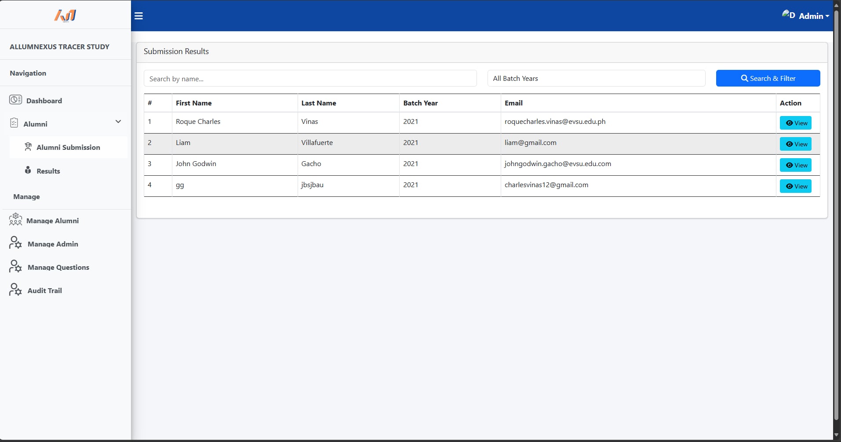Screen dimensions: 841x442
Task: View Roque Charles Vinas submission
Action: pyautogui.click(x=795, y=123)
